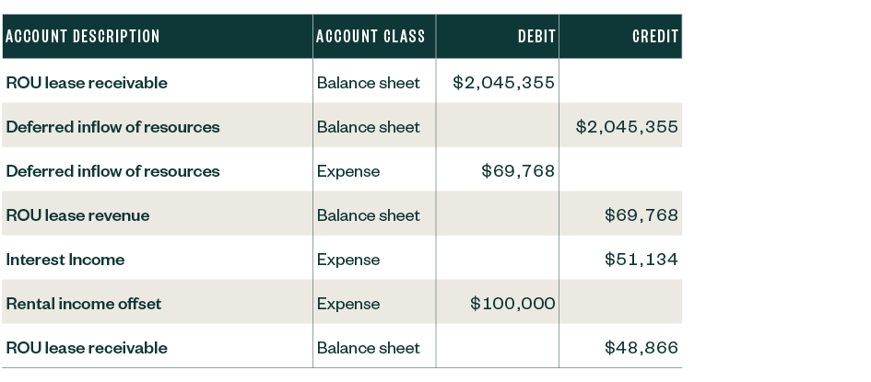
Task: Select Deferred inflow of resources with $69,768 debit
Action: [113, 171]
